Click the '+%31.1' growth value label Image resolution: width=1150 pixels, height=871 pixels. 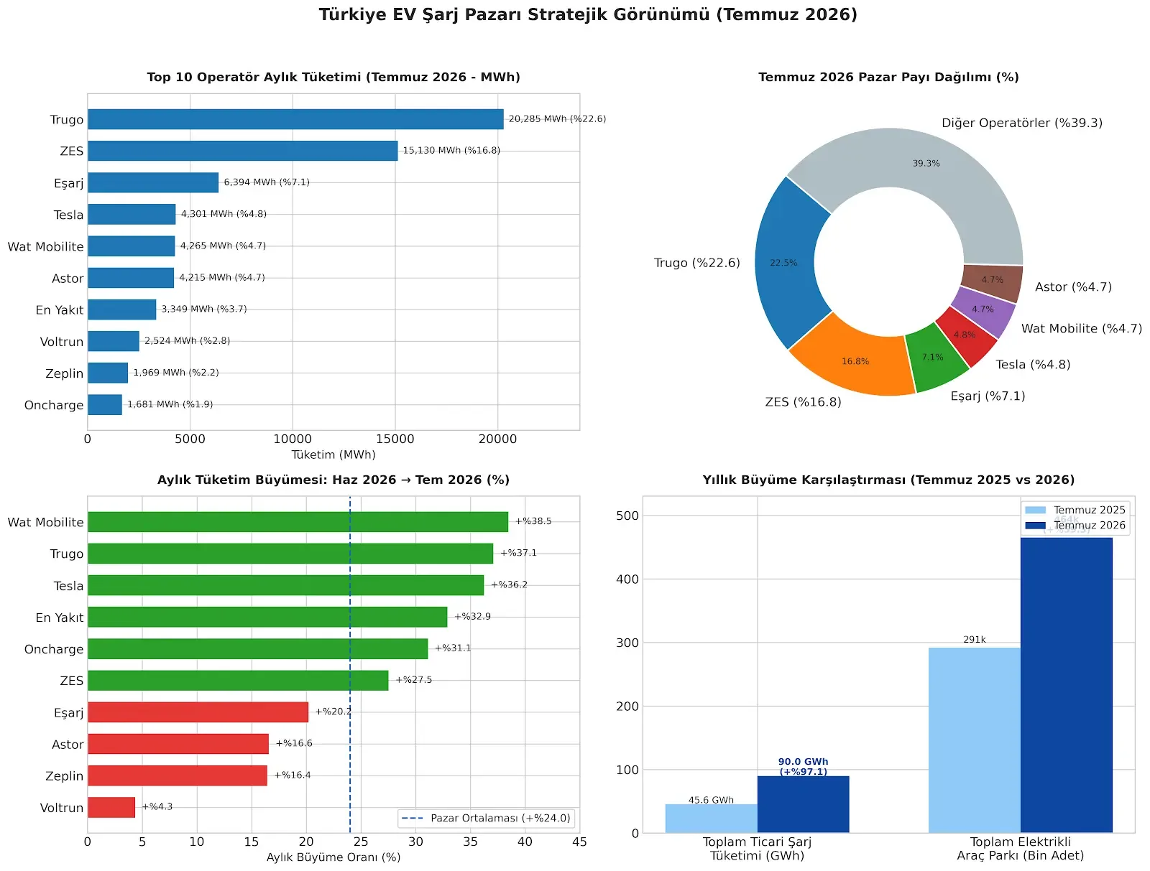[x=453, y=648]
